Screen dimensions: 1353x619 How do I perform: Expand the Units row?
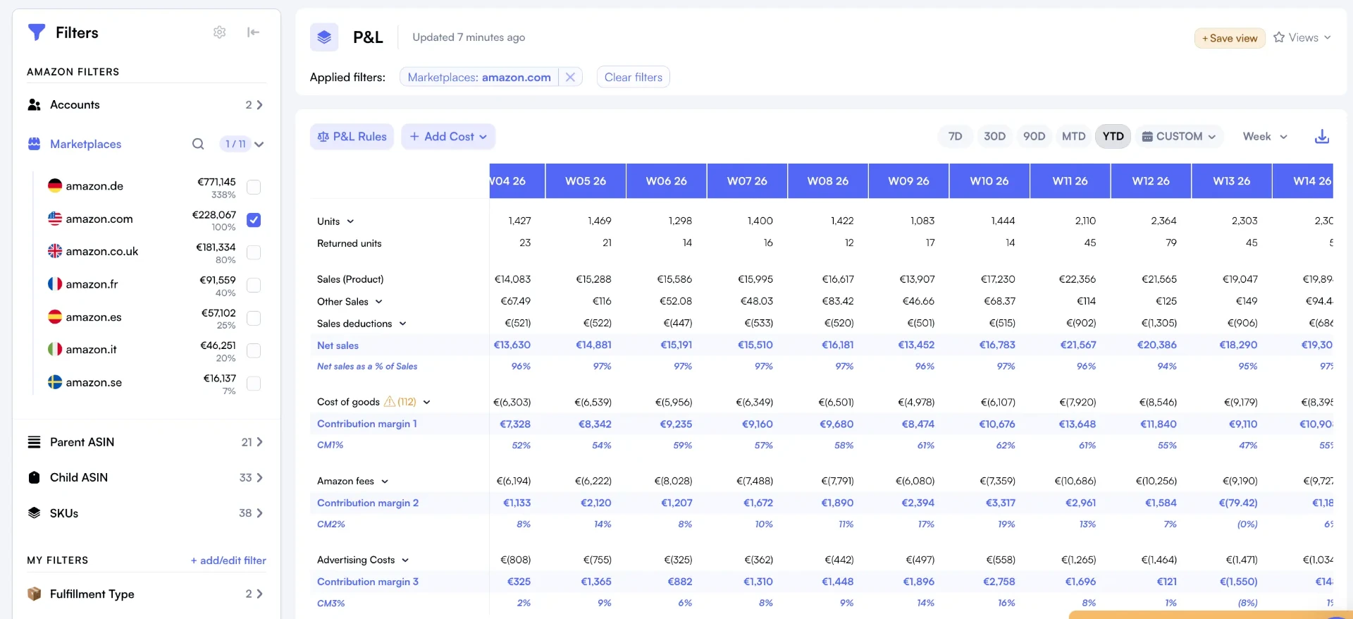click(350, 221)
